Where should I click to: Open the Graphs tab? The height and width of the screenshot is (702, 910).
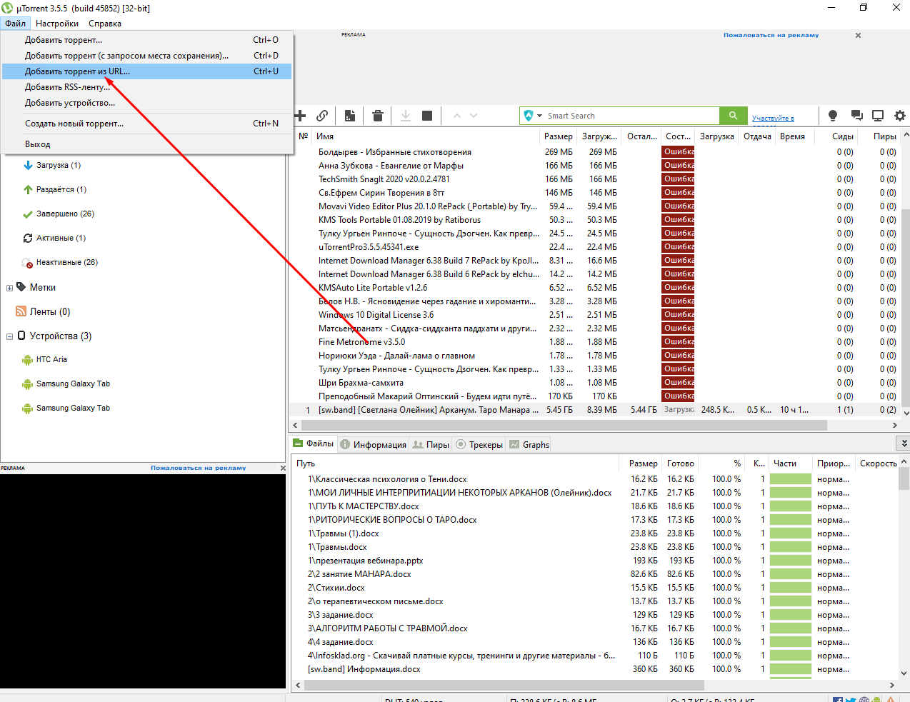tap(529, 444)
